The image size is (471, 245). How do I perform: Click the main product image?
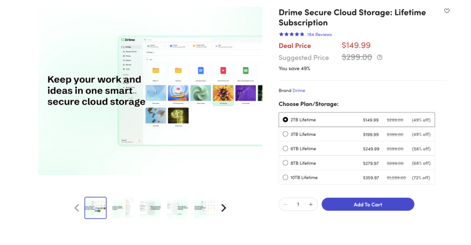coord(150,91)
